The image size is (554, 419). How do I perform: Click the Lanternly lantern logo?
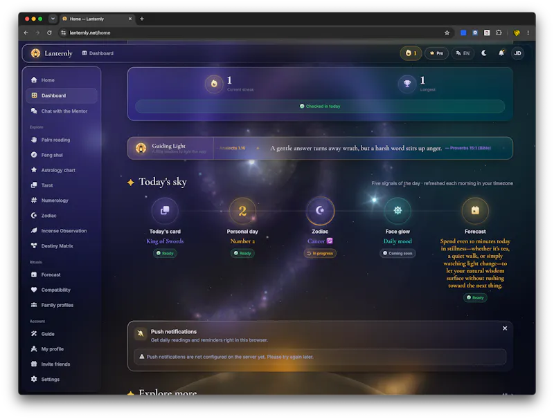(x=35, y=53)
